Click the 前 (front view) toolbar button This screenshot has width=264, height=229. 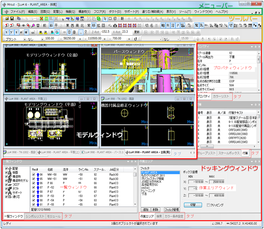(44, 25)
